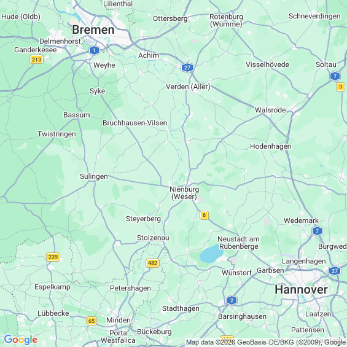Select the Verden (Aller) town label
Image resolution: width=347 pixels, height=347 pixels.
(x=188, y=87)
